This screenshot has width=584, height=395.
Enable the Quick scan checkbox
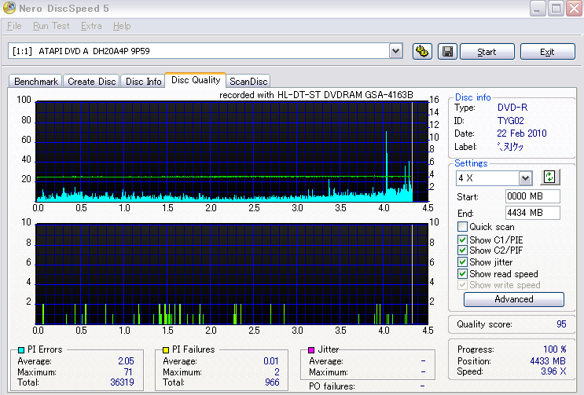click(462, 226)
